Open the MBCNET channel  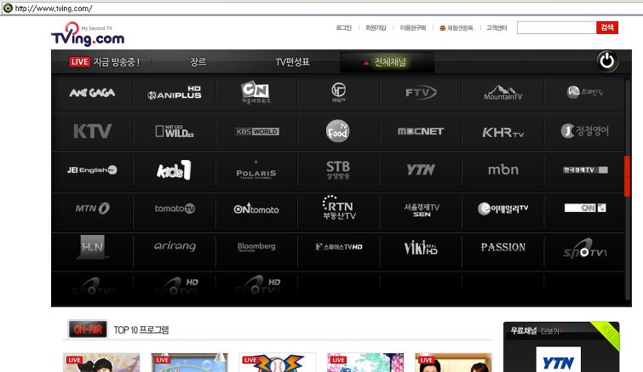(x=421, y=131)
